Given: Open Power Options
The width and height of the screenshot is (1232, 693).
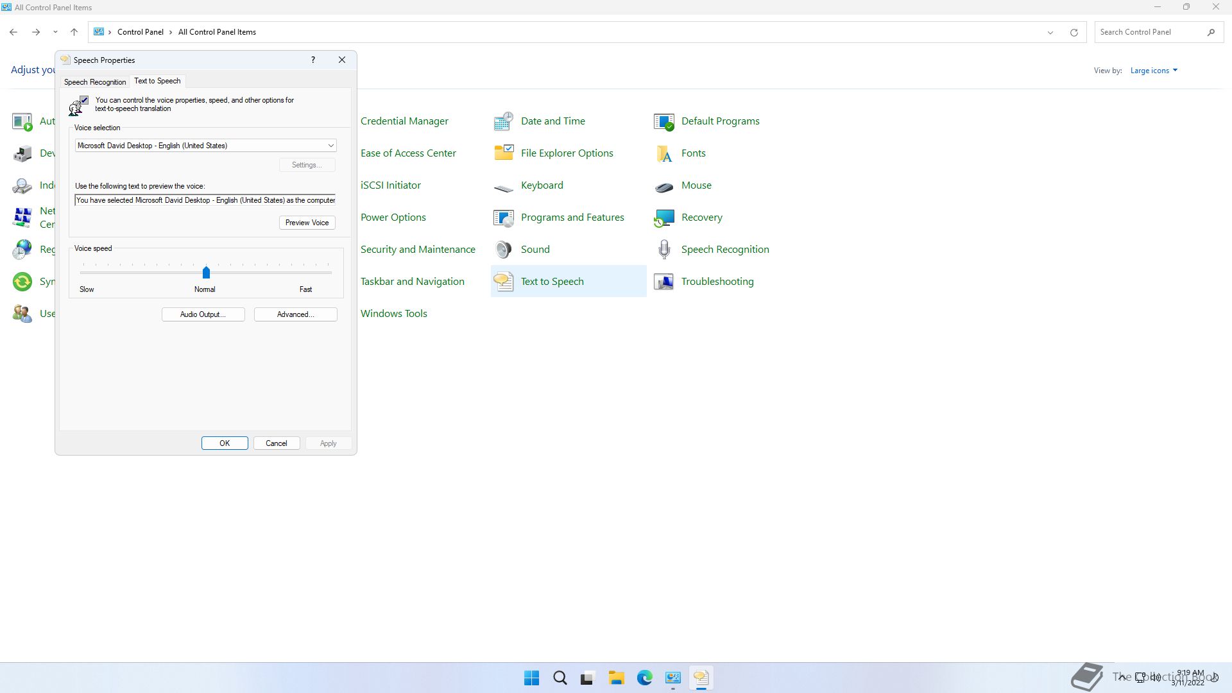Looking at the screenshot, I should click(x=393, y=217).
